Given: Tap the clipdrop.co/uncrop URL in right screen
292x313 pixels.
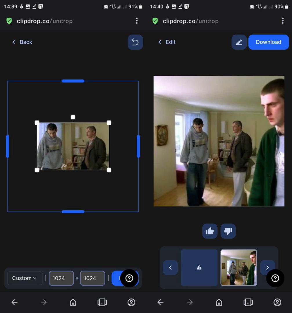Looking at the screenshot, I should point(191,21).
